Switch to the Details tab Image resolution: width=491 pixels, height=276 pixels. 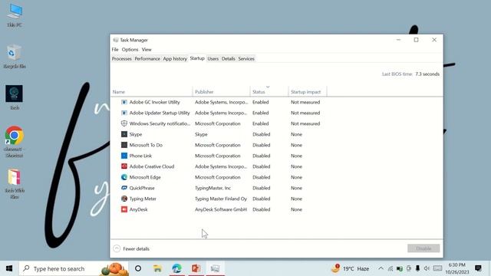coord(229,58)
